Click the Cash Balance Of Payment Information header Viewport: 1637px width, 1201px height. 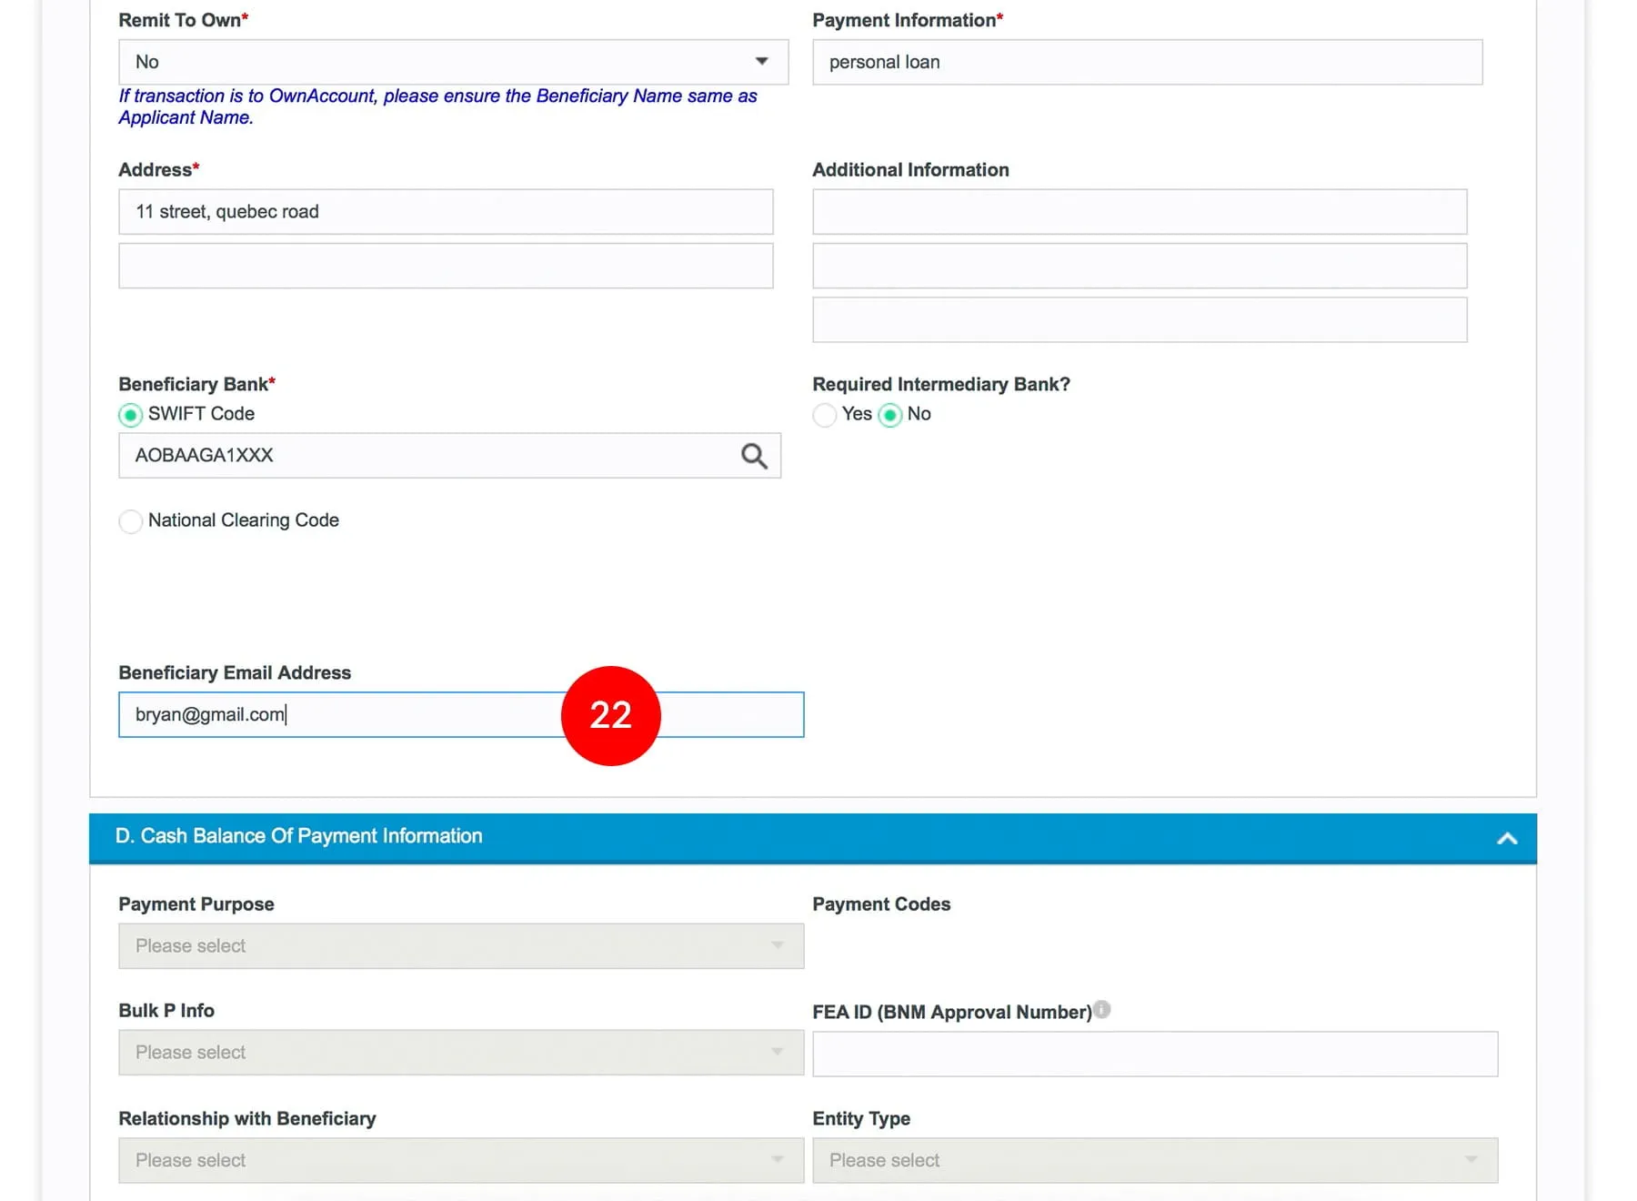pyautogui.click(x=298, y=836)
